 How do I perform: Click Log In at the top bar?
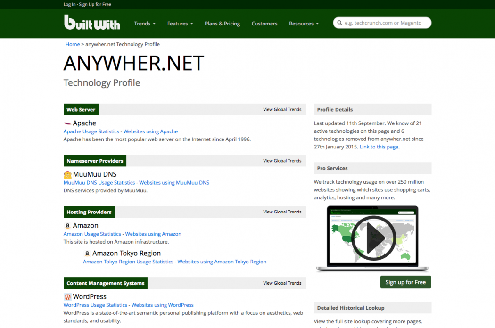tap(68, 4)
